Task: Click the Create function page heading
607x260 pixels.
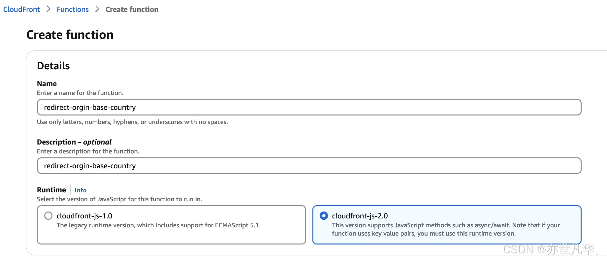Action: [70, 35]
